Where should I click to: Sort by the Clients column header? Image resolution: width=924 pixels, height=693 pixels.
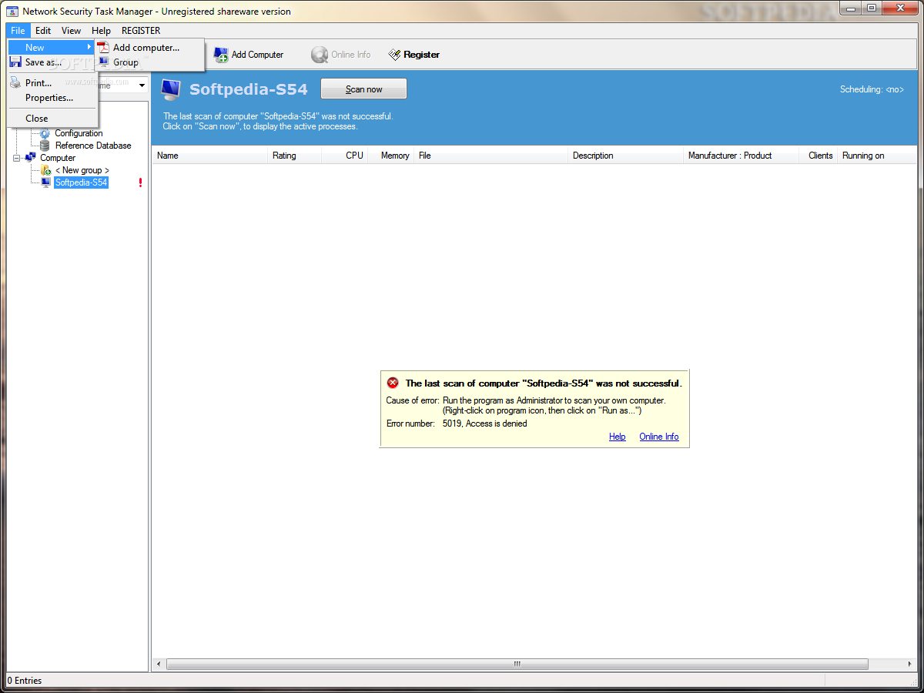819,156
